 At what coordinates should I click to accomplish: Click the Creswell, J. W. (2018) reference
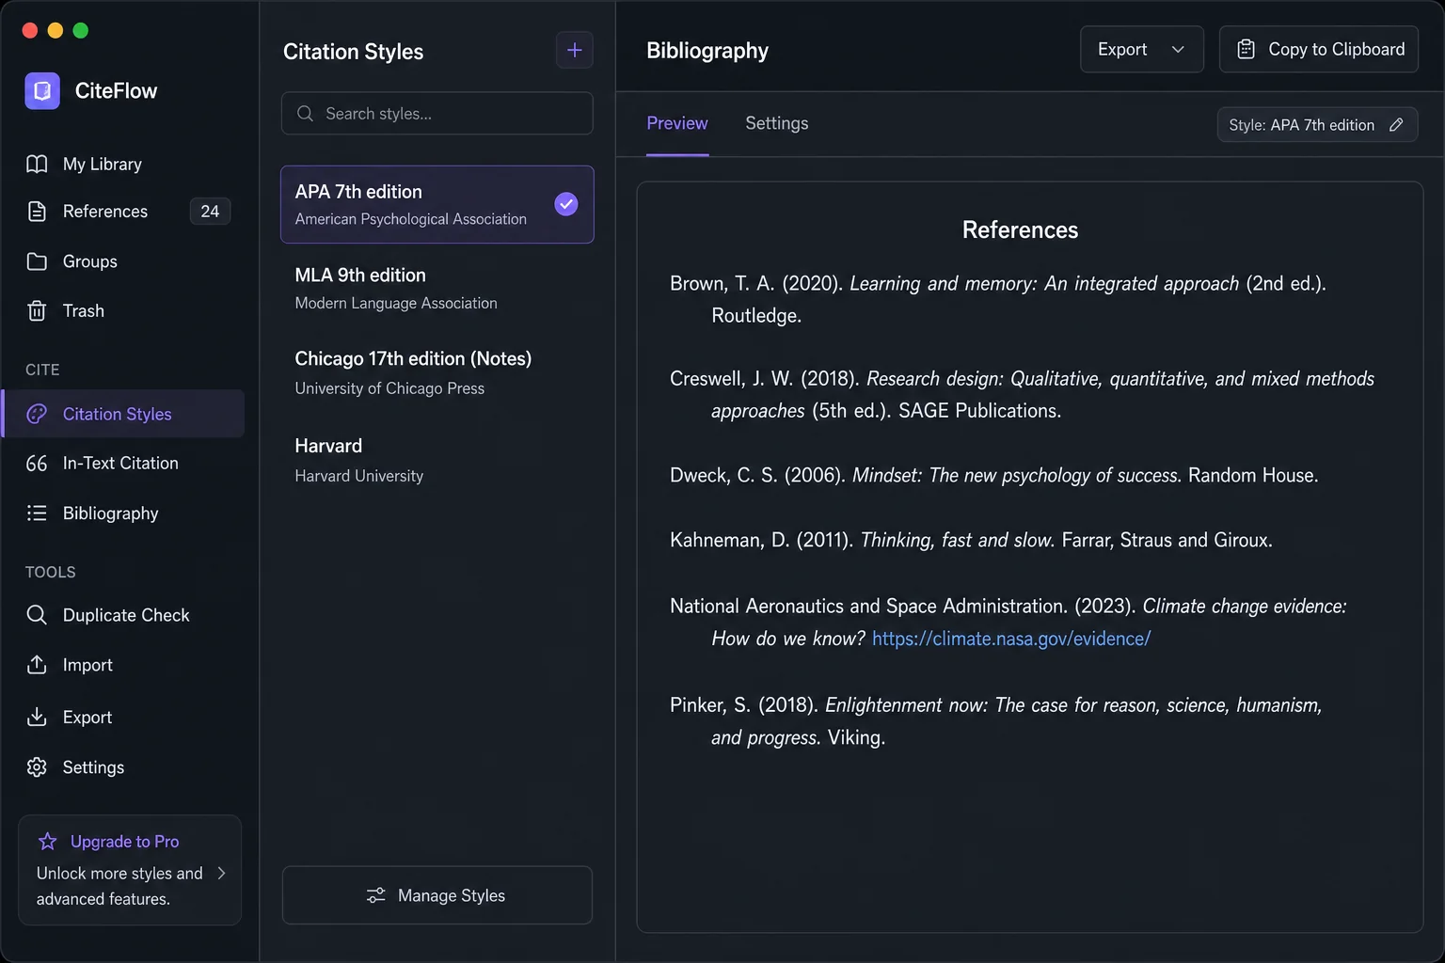(x=1022, y=394)
